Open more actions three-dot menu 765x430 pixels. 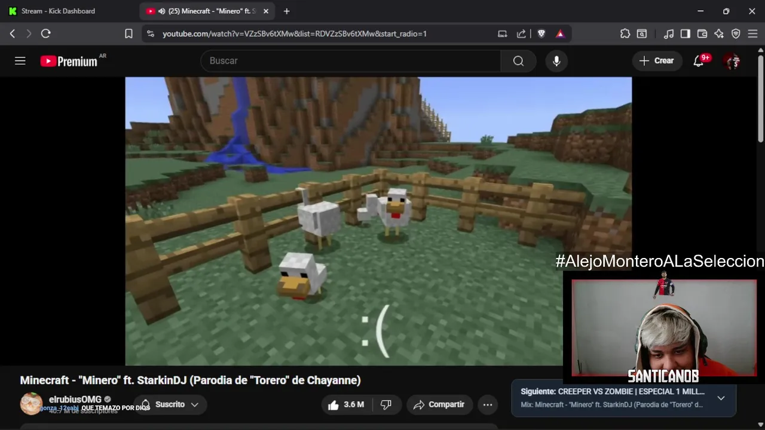(x=488, y=405)
